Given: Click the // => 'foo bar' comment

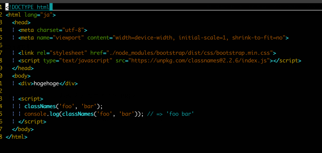Looking at the screenshot, I should (170, 114).
